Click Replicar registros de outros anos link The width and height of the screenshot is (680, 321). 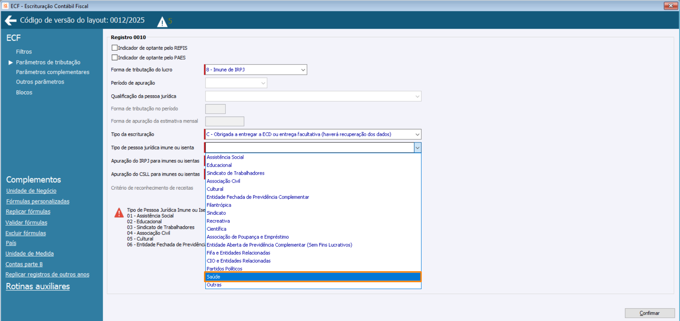point(47,275)
